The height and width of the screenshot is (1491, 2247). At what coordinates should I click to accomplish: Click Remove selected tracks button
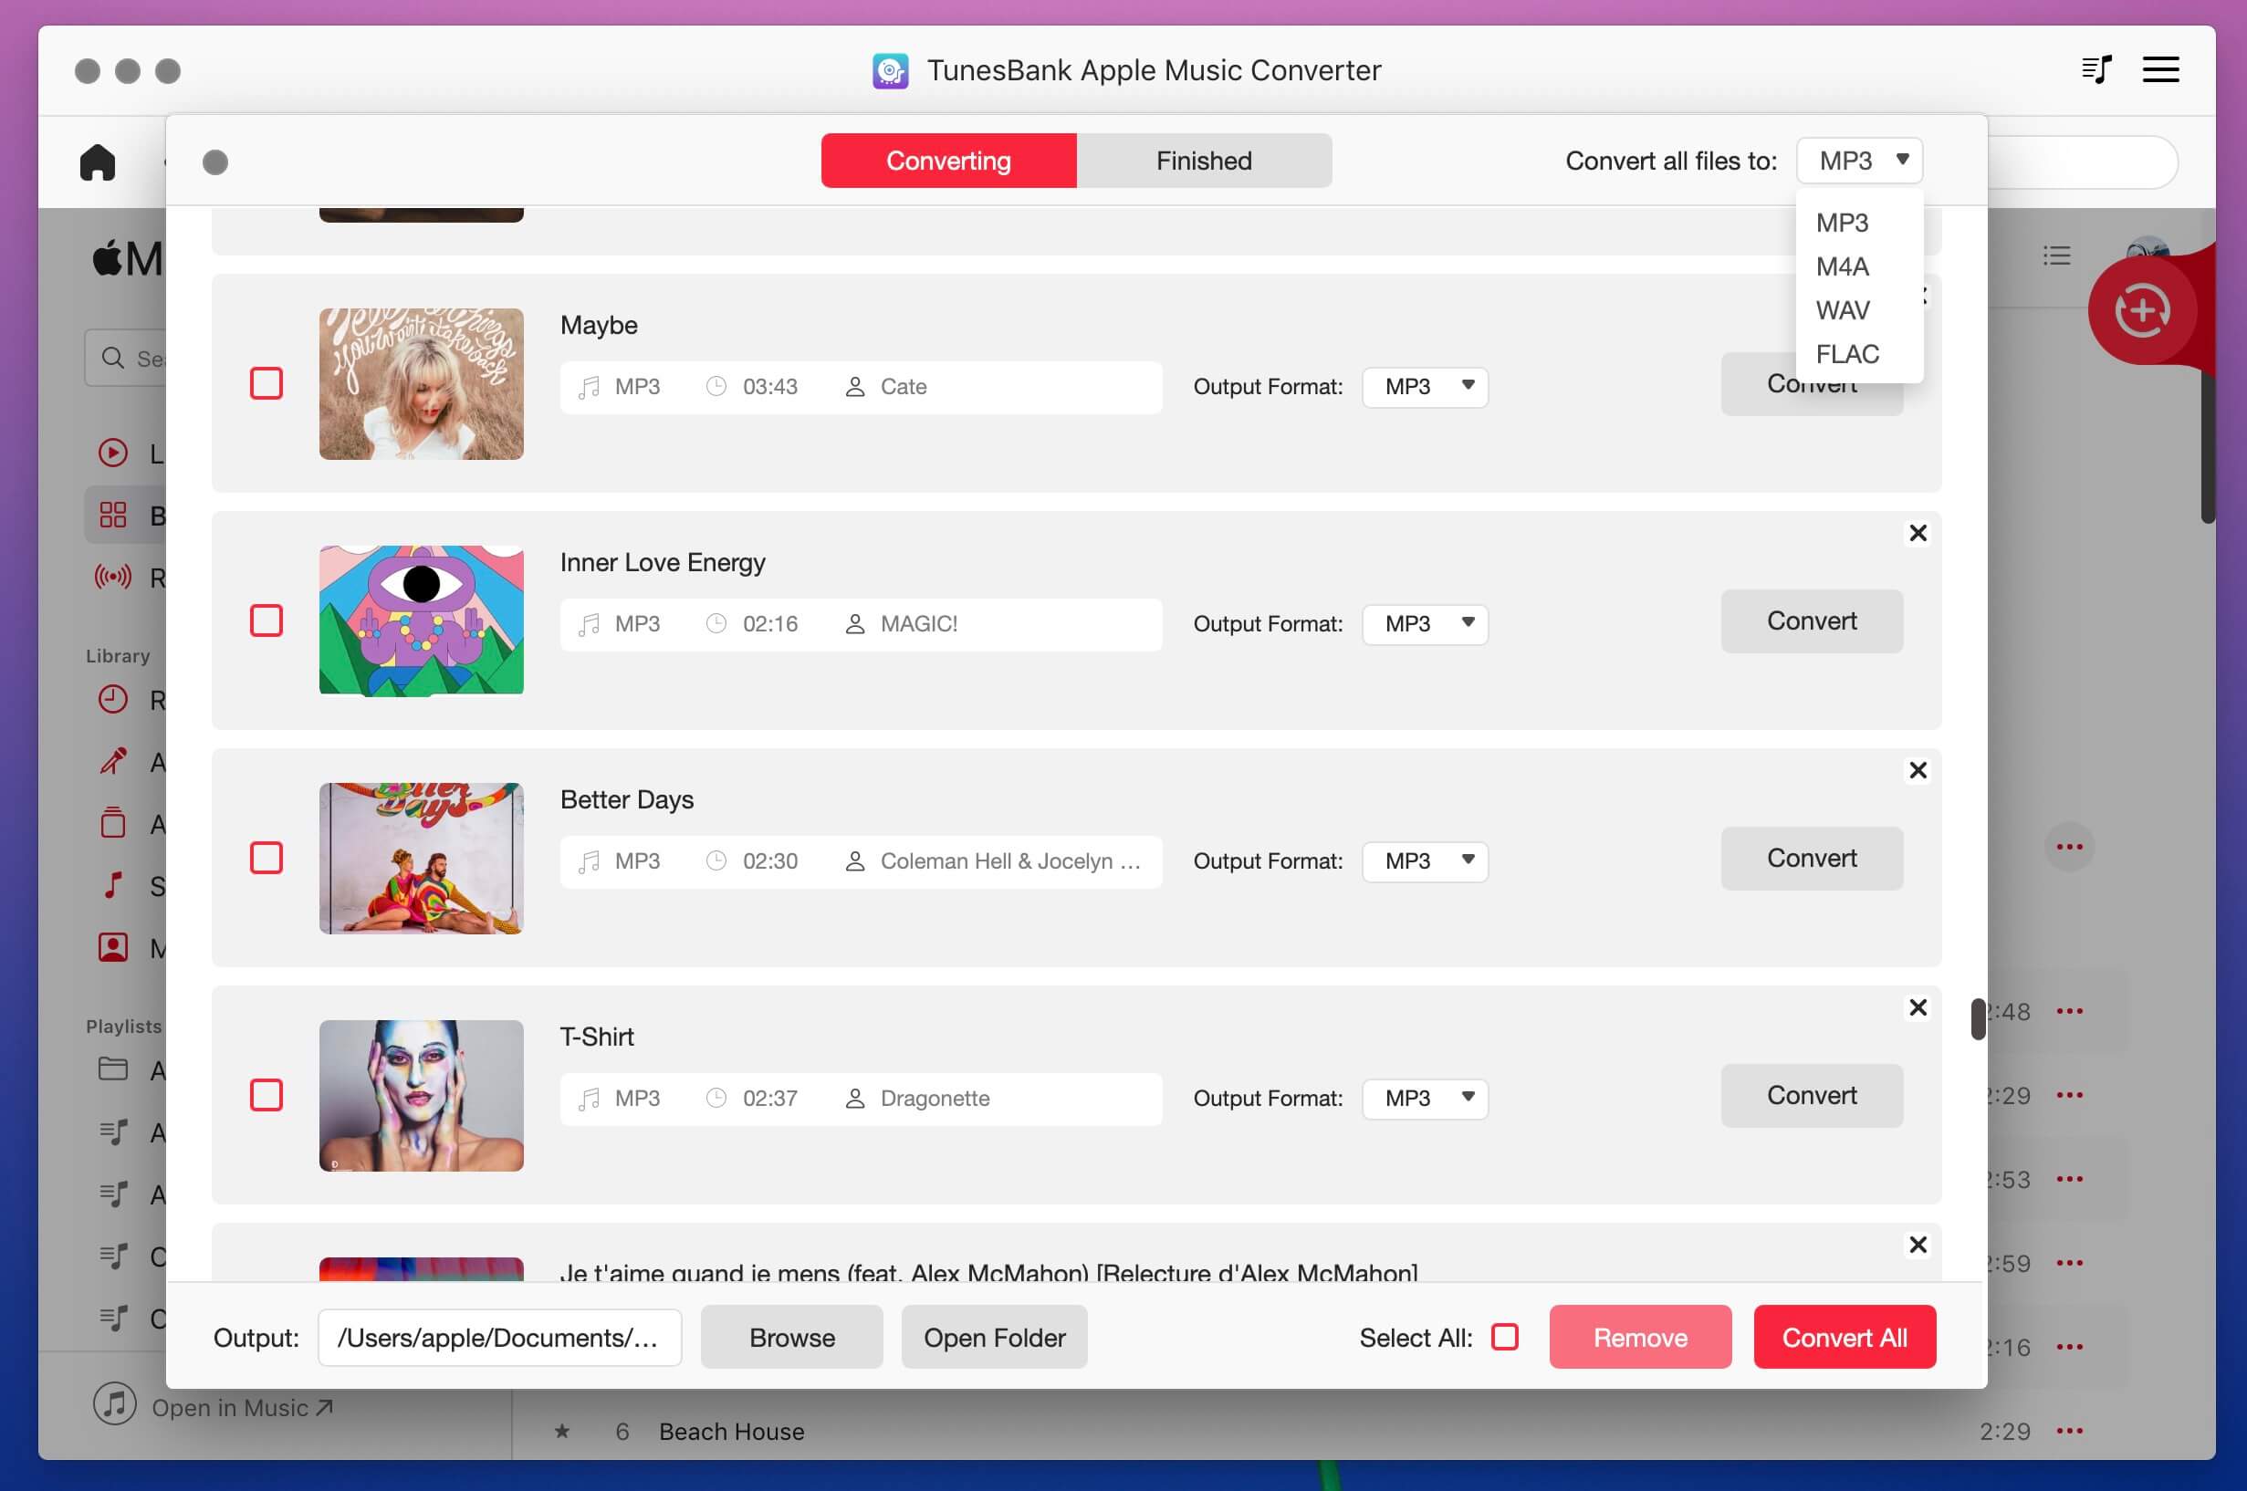1639,1336
